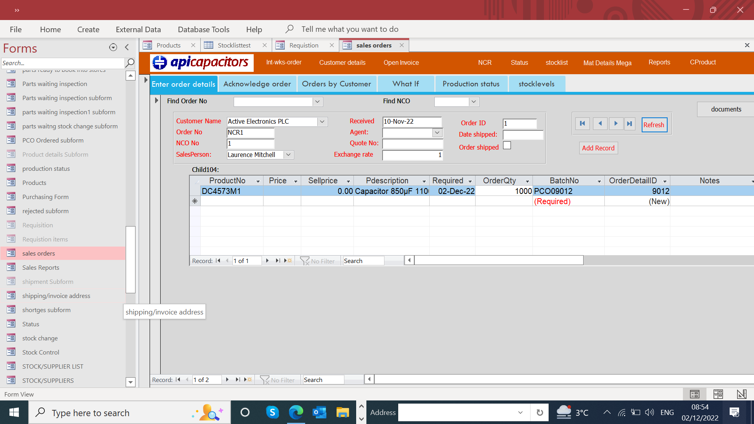Viewport: 754px width, 424px height.
Task: Click previous record arrow beside Refresh
Action: (x=600, y=124)
